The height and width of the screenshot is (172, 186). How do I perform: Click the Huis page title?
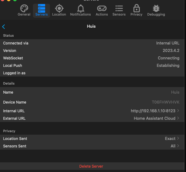pos(91,26)
